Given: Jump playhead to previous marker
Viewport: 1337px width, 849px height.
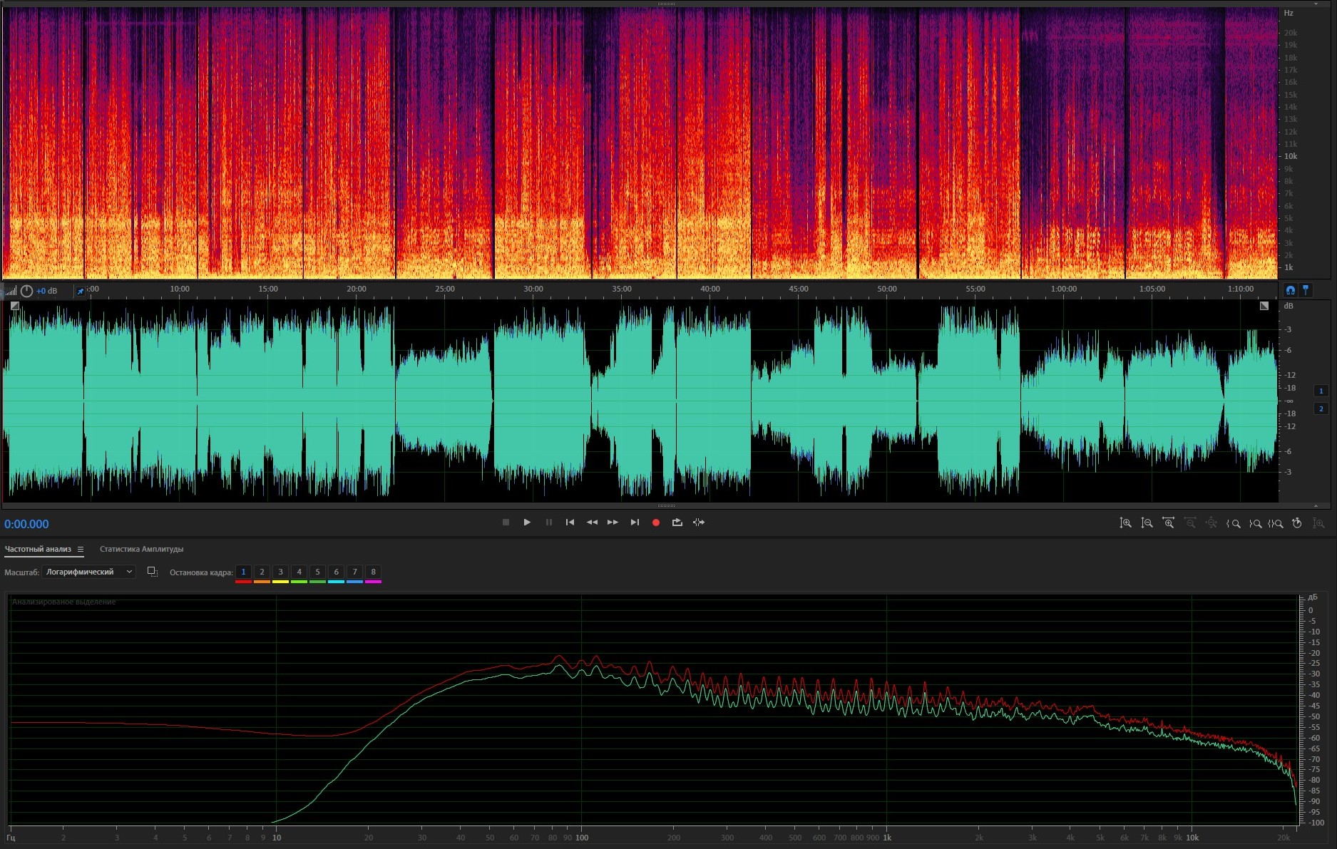Looking at the screenshot, I should 570,523.
